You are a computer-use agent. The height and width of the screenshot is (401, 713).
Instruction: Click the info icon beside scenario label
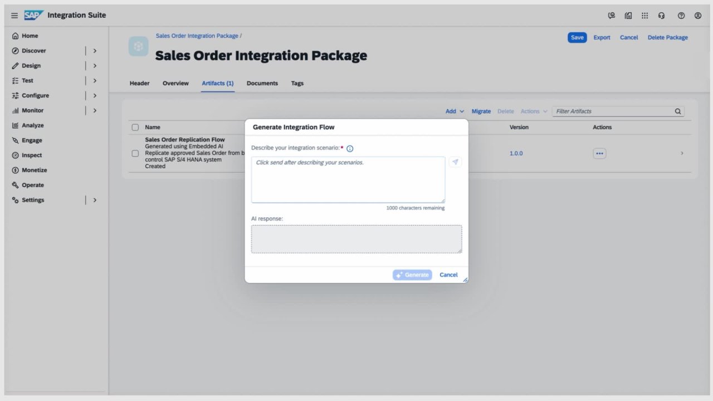point(350,149)
